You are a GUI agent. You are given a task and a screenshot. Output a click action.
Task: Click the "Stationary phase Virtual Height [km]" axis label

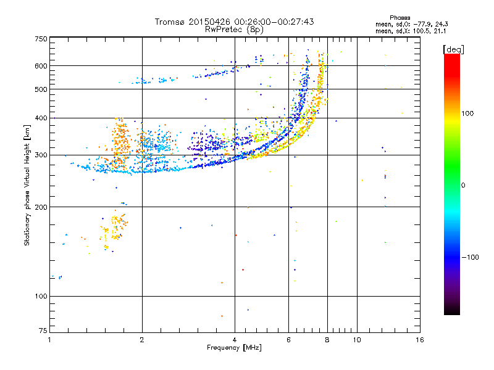tap(27, 185)
